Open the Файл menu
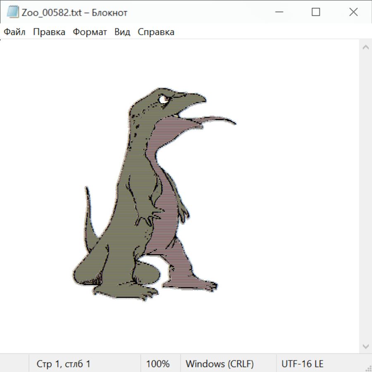Screen dimensions: 372x372 point(14,32)
